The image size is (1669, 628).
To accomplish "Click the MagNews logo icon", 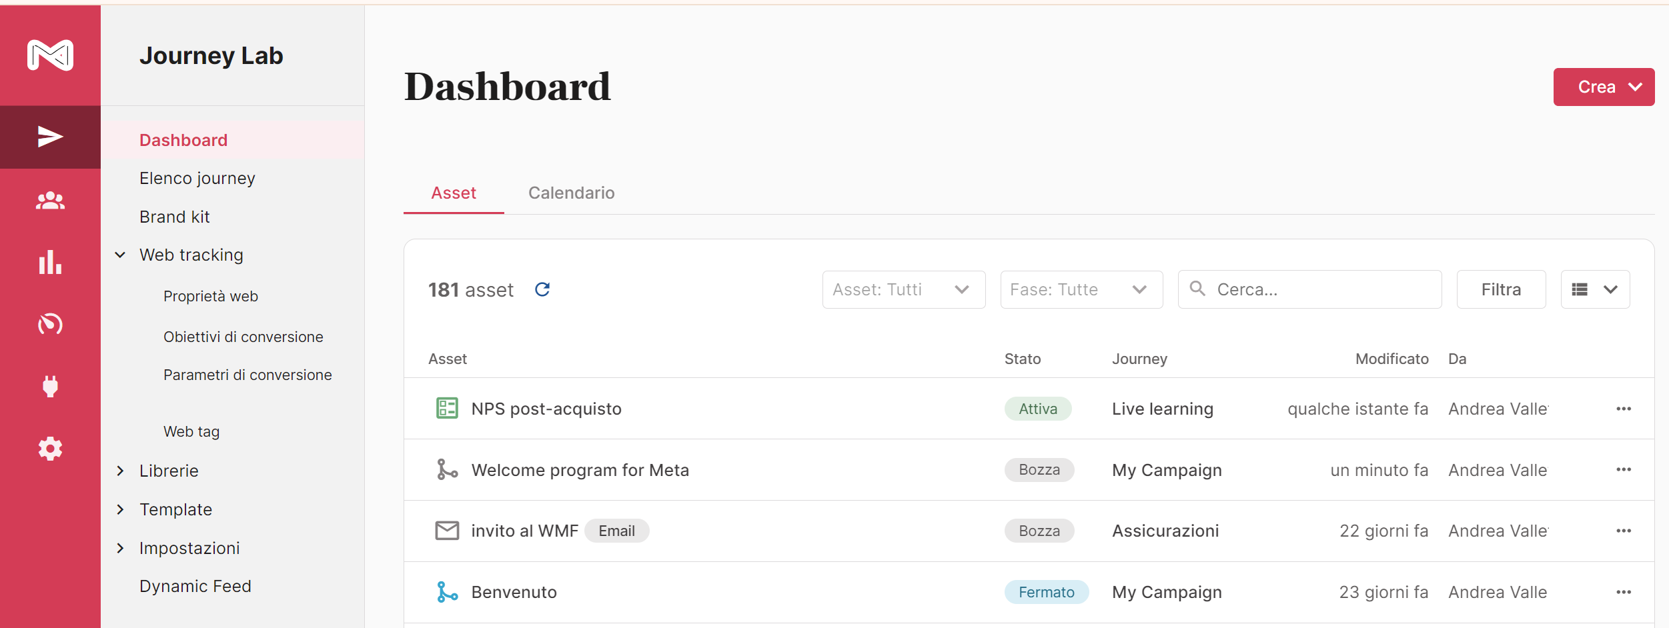I will click(x=50, y=55).
